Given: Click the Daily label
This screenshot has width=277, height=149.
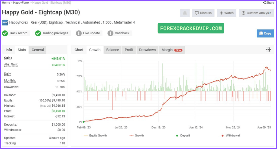Looking at the screenshot, I should 7,74.
